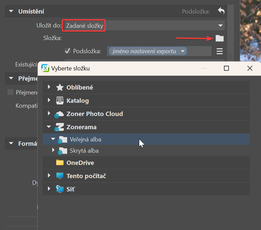The width and height of the screenshot is (261, 230).
Task: Select Zoner Photo Cloud entry
Action: click(146, 114)
